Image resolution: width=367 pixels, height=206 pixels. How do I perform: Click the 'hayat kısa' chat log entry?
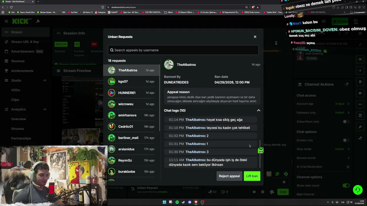click(211, 120)
